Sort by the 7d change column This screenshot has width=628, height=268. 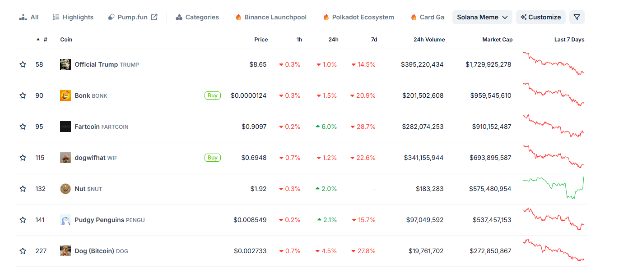(x=374, y=40)
